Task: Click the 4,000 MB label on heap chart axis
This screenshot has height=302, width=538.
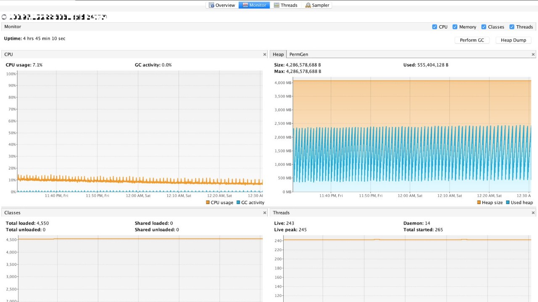Action: pyautogui.click(x=282, y=83)
